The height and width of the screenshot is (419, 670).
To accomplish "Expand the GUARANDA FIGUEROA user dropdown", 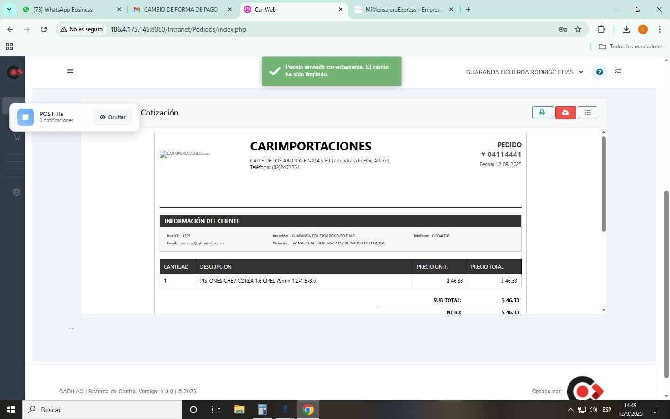I will 524,72.
